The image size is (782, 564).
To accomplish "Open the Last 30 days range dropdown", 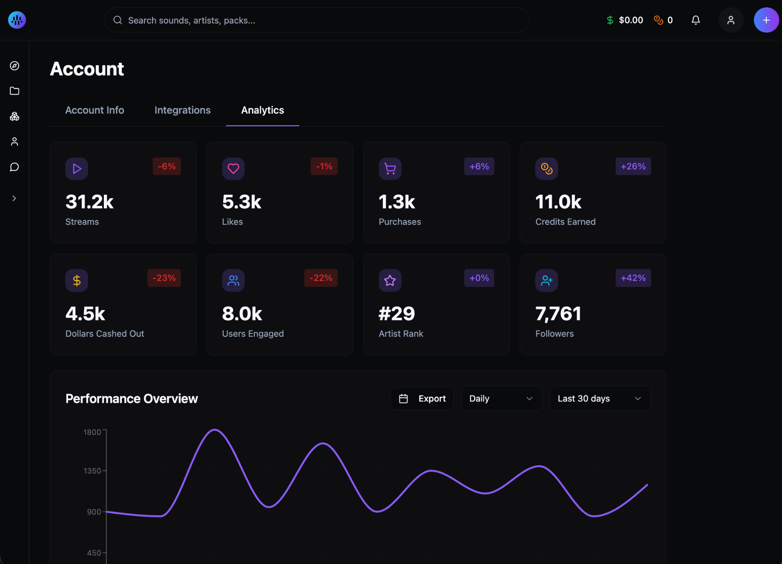I will (x=600, y=399).
